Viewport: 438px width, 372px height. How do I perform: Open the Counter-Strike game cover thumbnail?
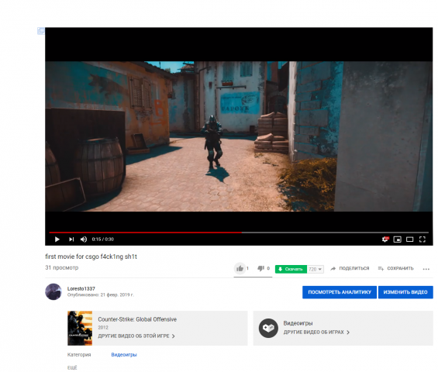(x=80, y=328)
